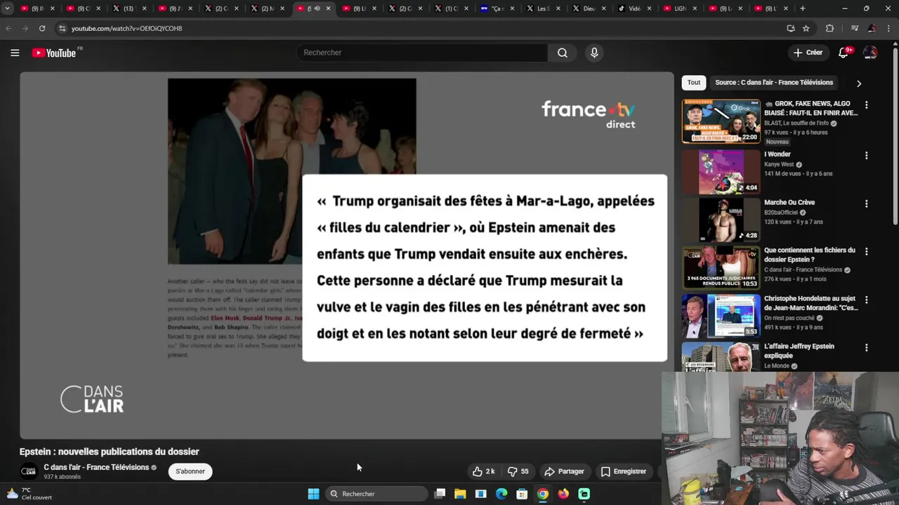This screenshot has width=899, height=505.
Task: Switch to the "Les S" X tab
Action: (542, 8)
